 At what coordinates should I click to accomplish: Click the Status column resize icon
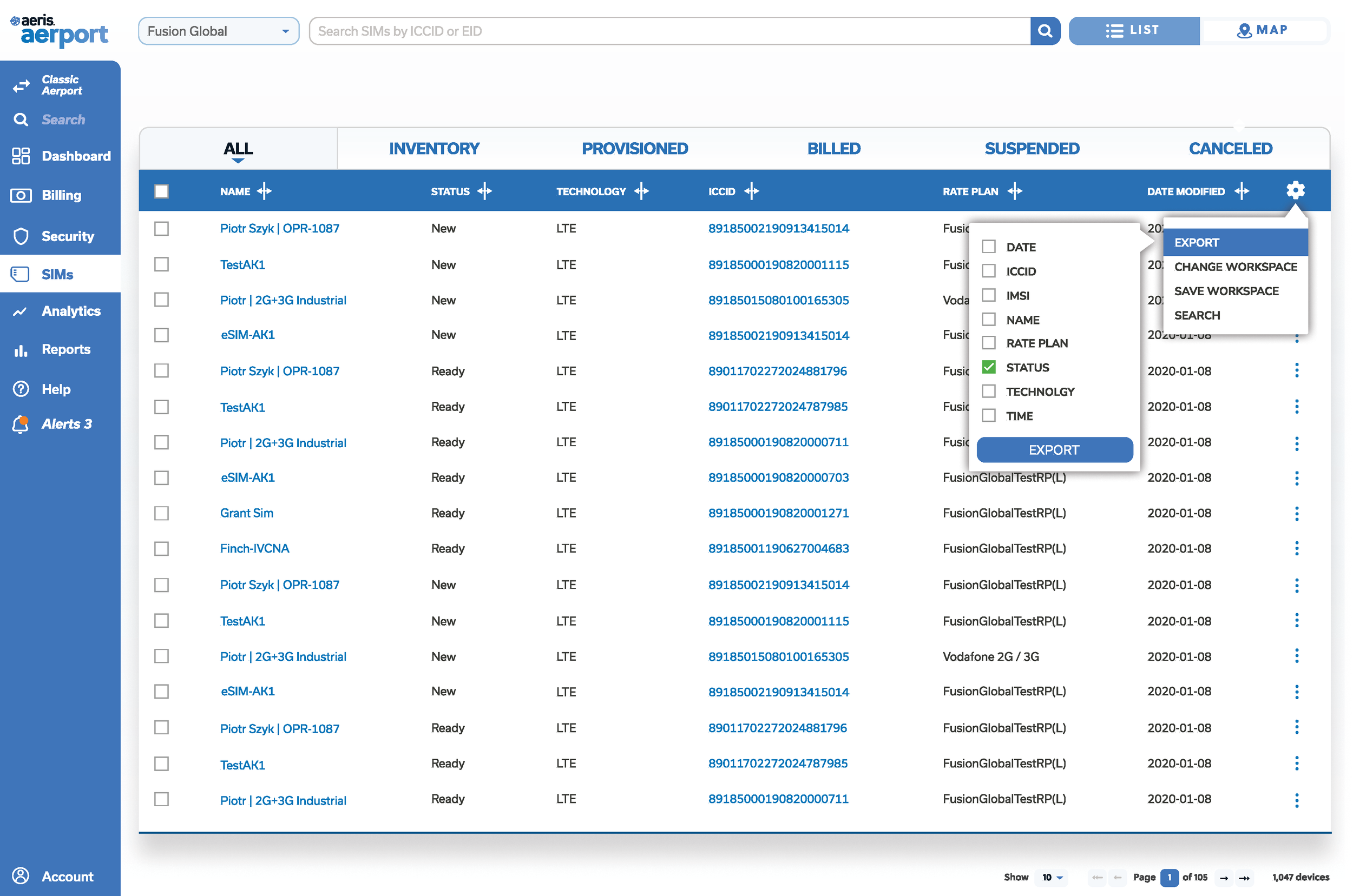484,191
